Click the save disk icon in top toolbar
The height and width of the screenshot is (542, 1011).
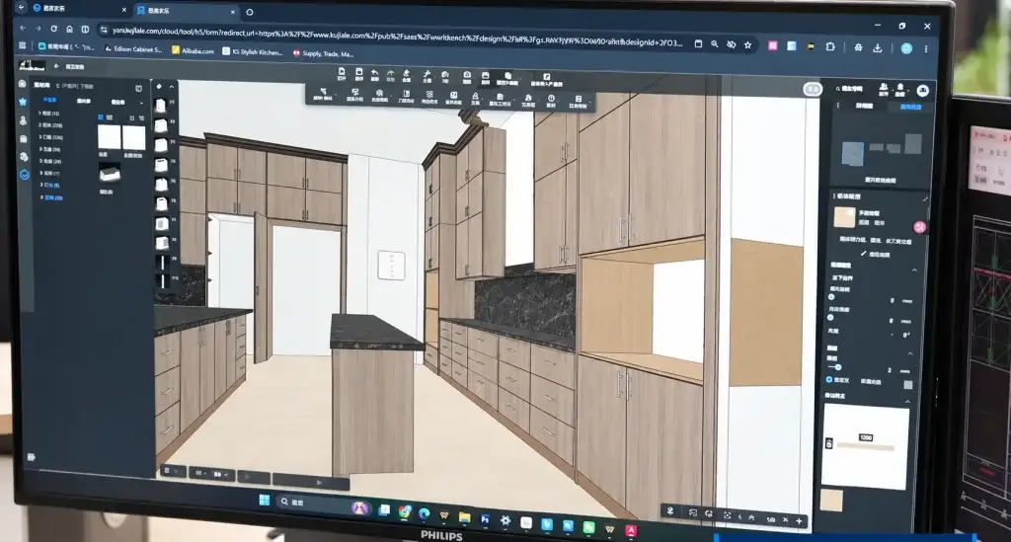(x=359, y=72)
